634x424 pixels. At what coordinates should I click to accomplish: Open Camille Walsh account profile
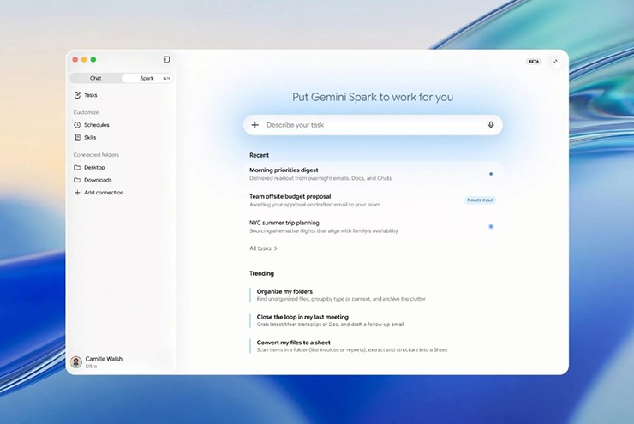[x=96, y=361]
